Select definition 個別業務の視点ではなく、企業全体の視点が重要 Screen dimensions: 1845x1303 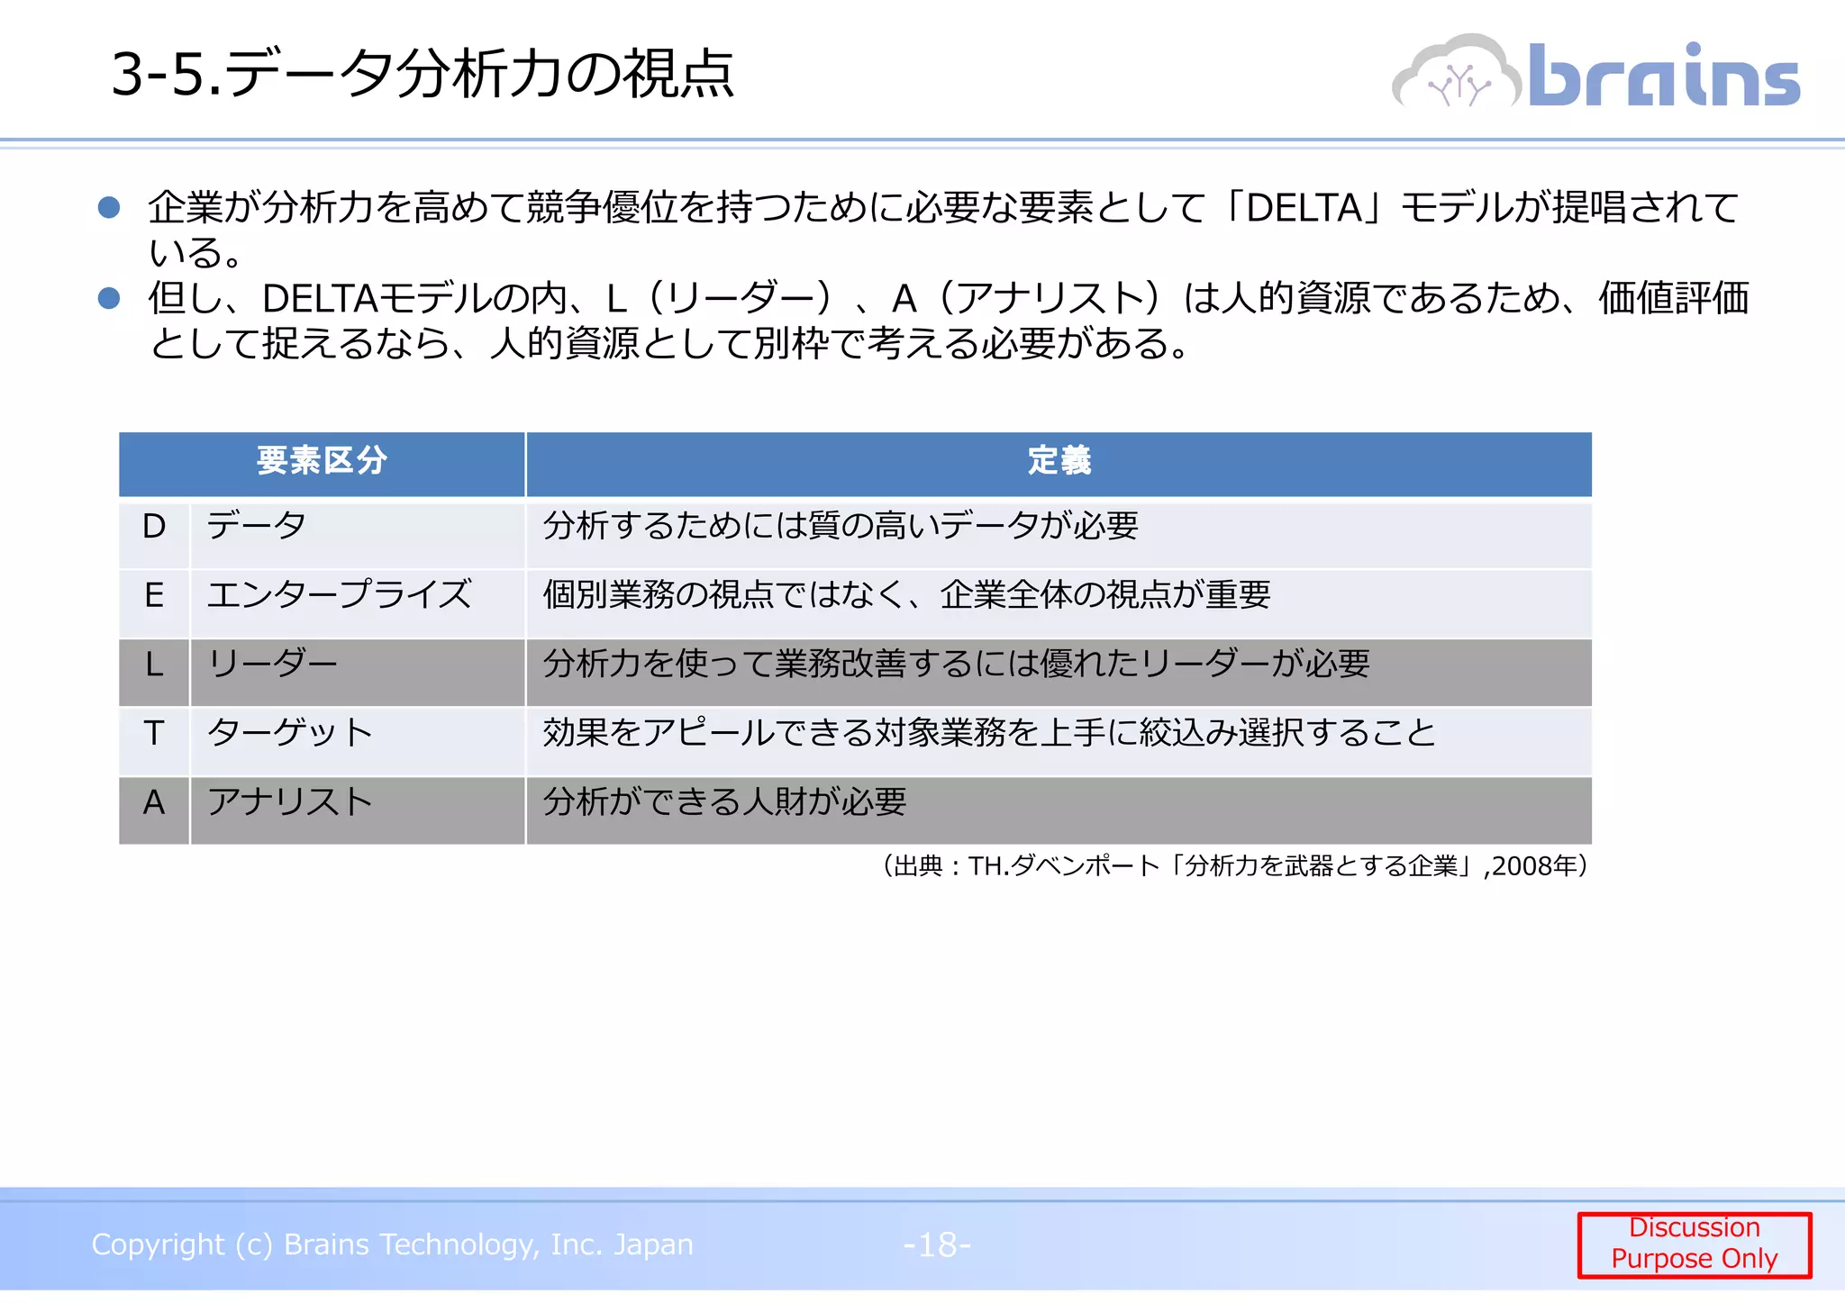point(1059,604)
